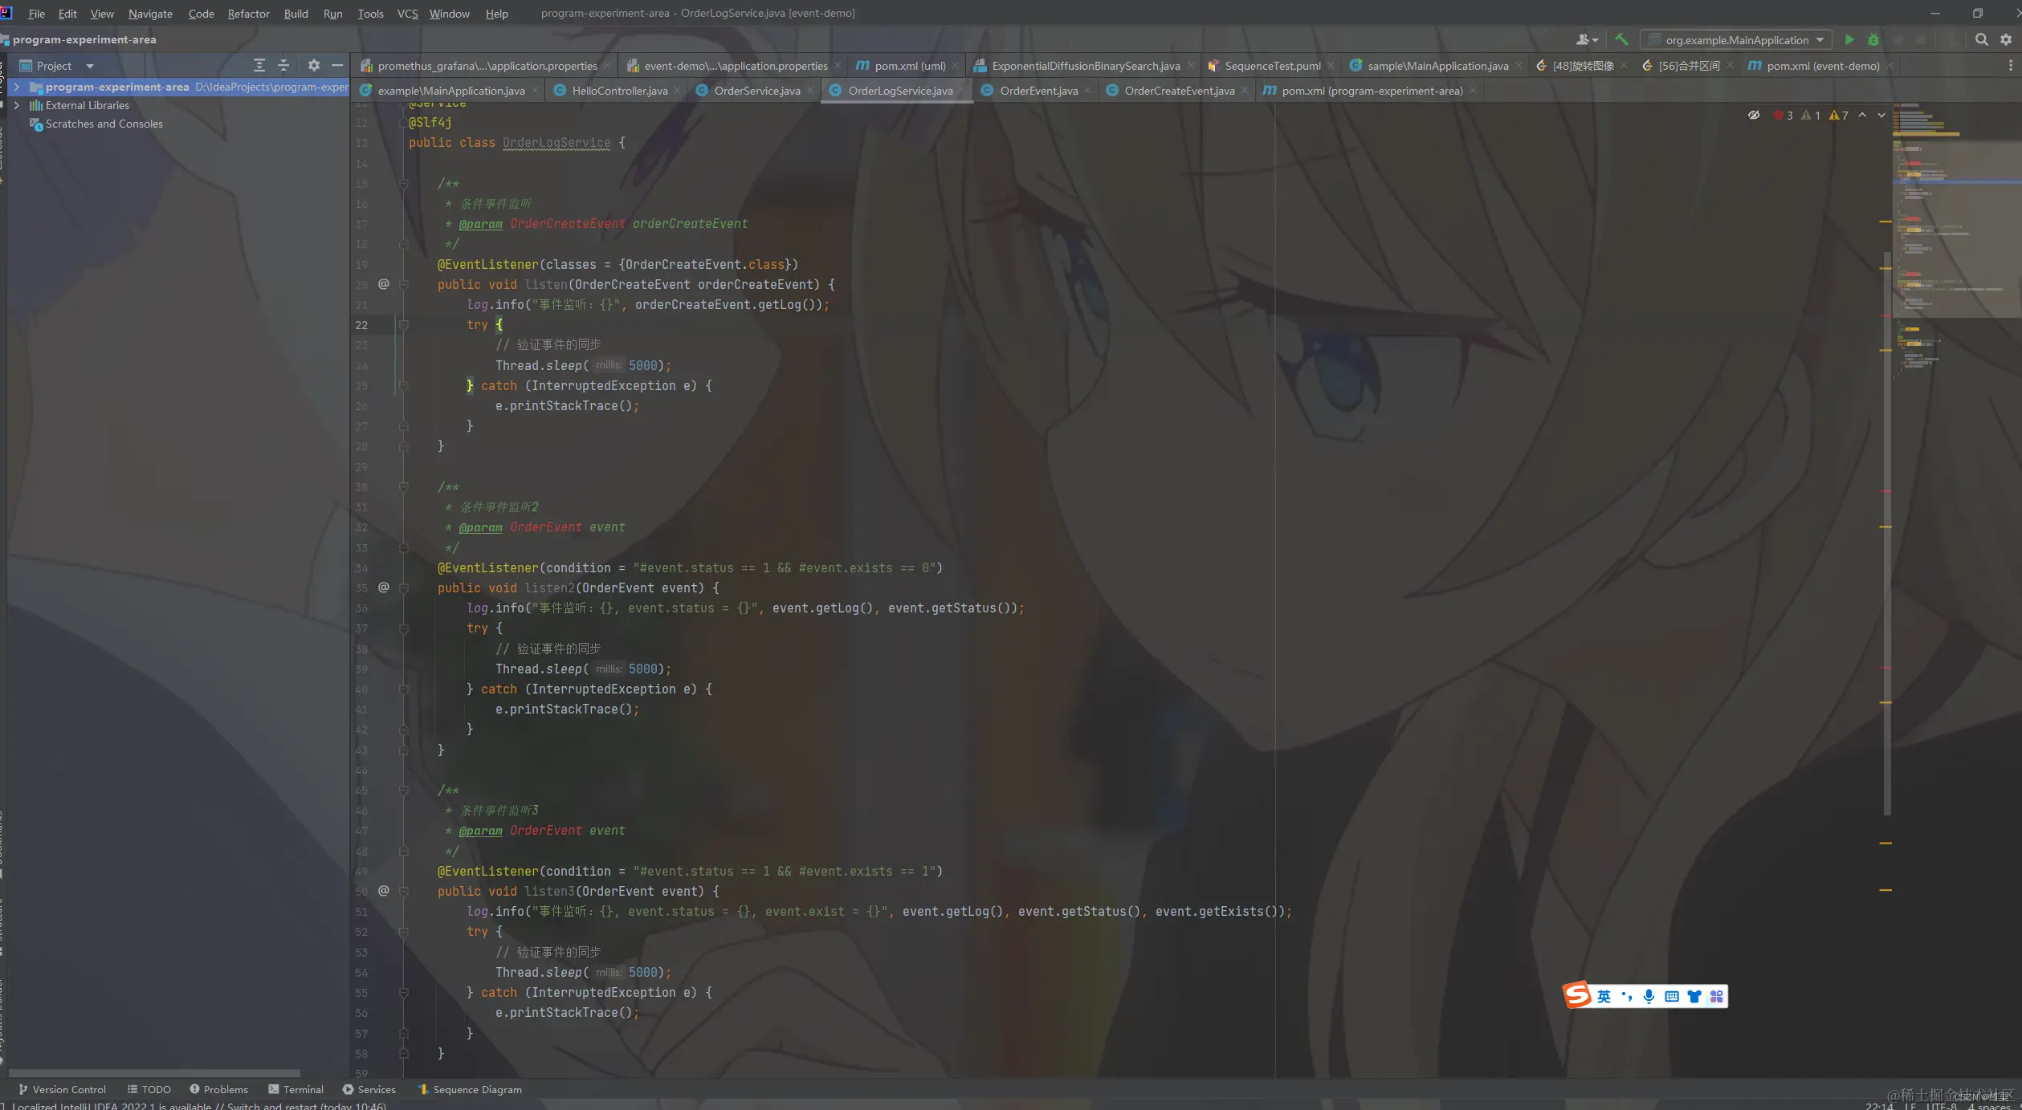Open the Refactor menu

tap(248, 14)
